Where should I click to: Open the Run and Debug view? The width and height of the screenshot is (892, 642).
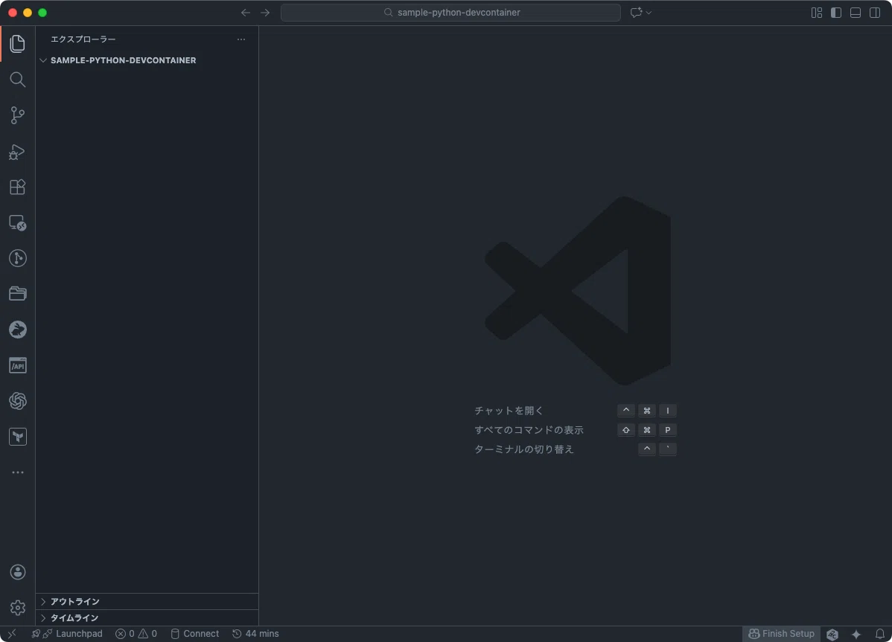pos(18,152)
